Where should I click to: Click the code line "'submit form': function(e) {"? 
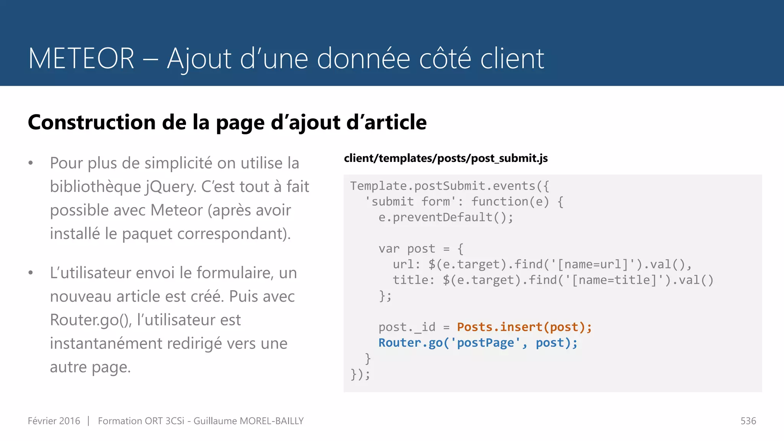464,202
